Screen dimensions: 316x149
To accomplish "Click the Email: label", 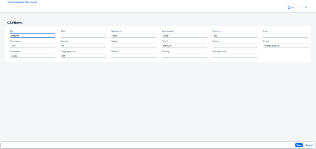I will point(266,41).
